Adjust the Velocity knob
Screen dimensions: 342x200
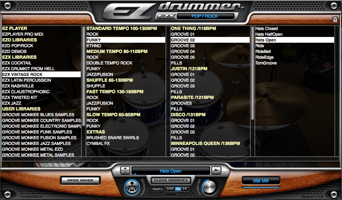209,187
